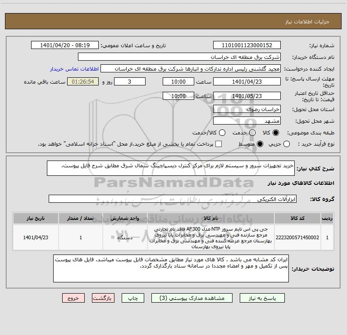Image resolution: width=347 pixels, height=335 pixels.
Task: Click the NTP AF300 product name cell
Action: (x=211, y=237)
